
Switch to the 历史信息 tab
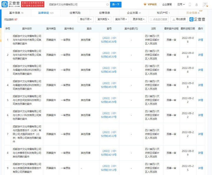click(x=193, y=13)
